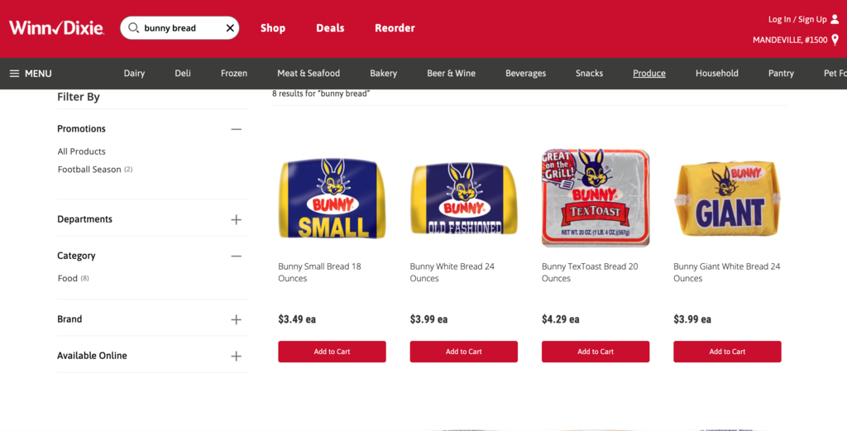Add Bunny TexToast Bread to cart

[596, 352]
